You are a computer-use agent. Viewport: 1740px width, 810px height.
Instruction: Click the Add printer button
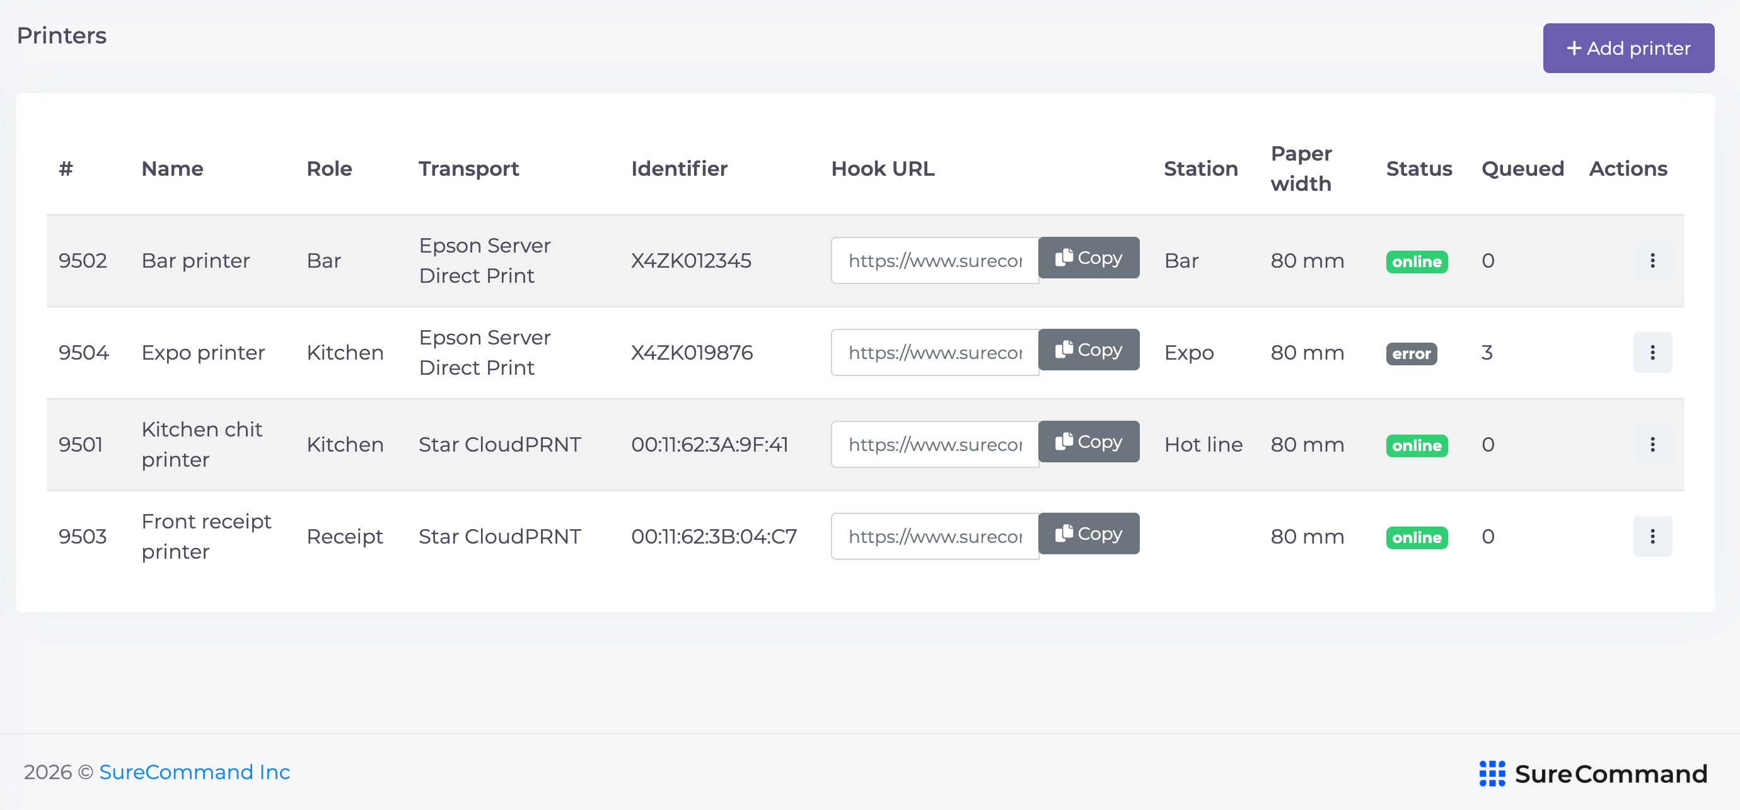pos(1628,48)
